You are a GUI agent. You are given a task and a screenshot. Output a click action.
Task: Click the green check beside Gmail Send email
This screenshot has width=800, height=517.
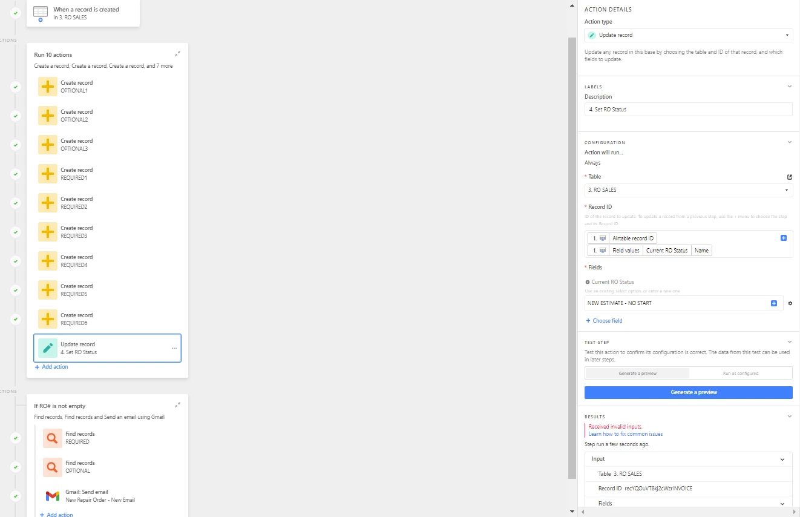click(16, 496)
